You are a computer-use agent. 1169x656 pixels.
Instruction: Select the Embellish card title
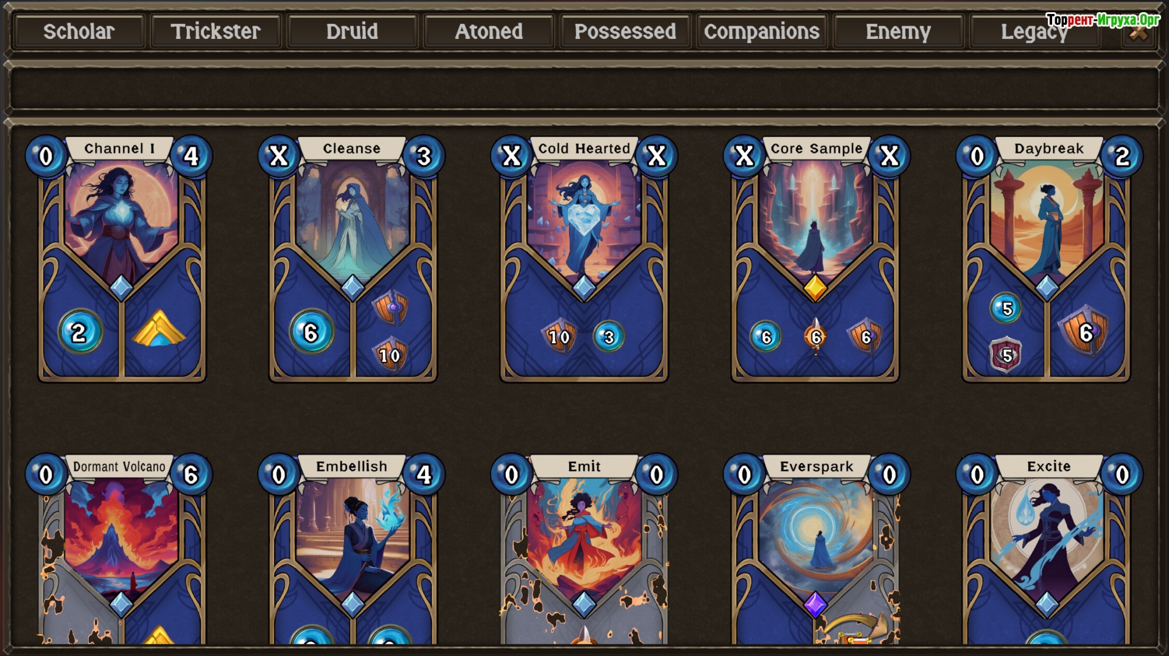click(352, 466)
